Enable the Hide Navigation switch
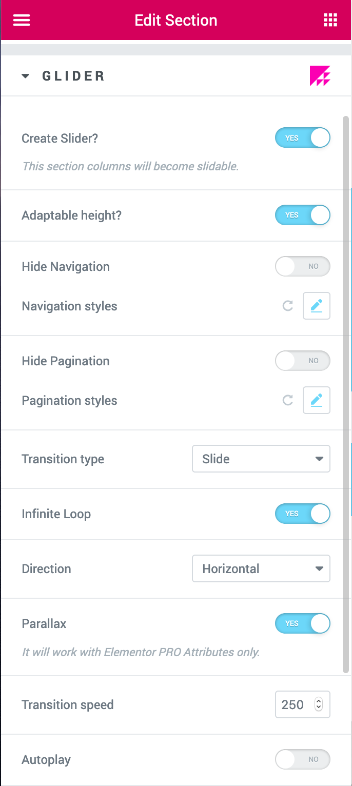352x786 pixels. 303,266
